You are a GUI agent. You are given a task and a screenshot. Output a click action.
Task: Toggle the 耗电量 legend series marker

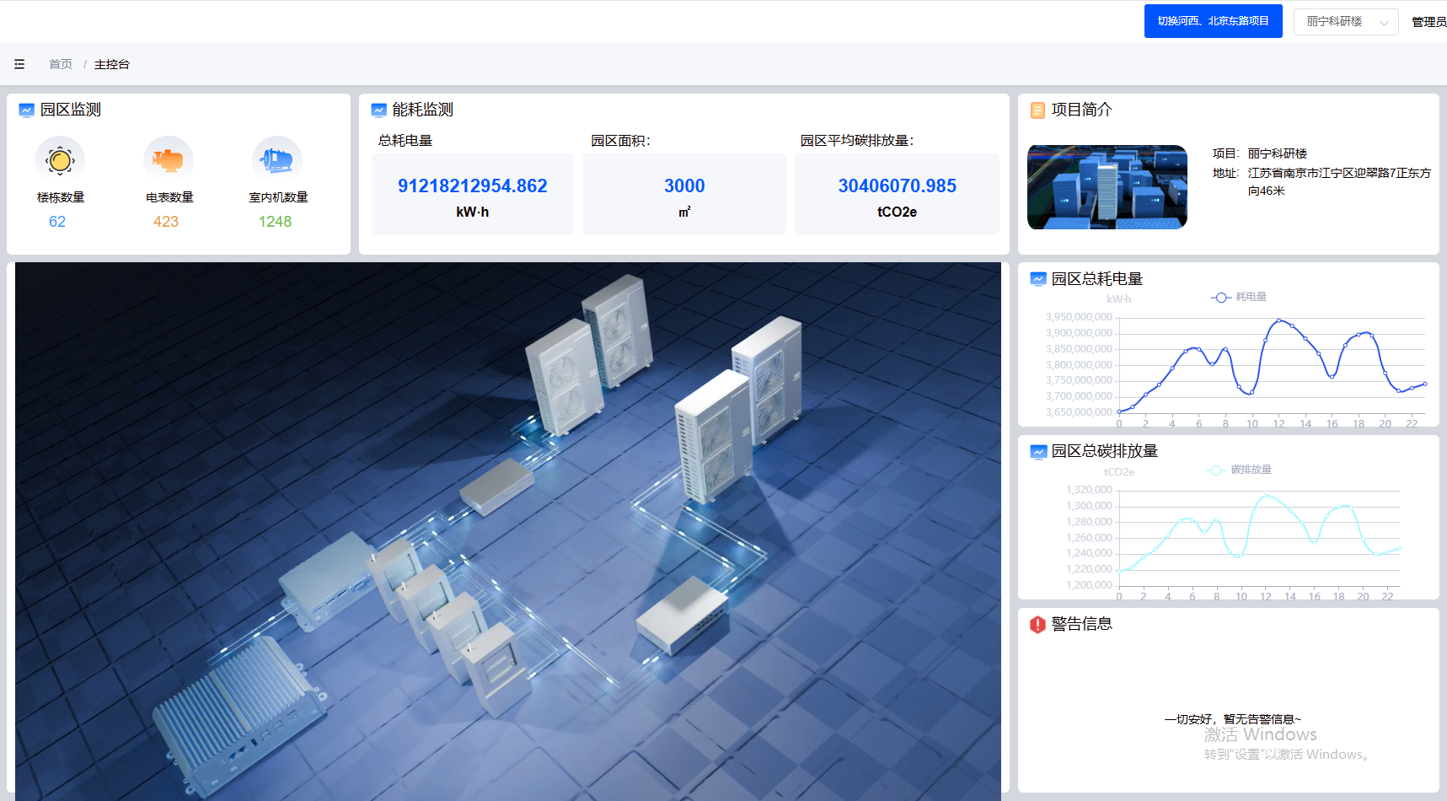pos(1220,298)
